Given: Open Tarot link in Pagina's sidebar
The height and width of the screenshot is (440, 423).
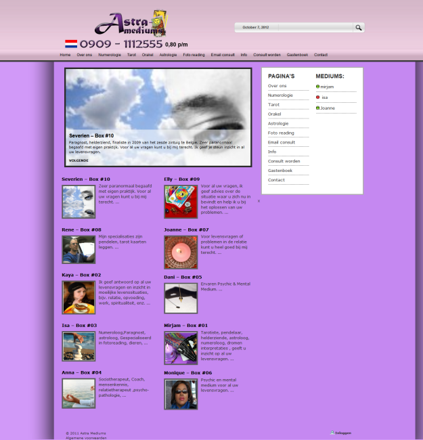Looking at the screenshot, I should 273,105.
